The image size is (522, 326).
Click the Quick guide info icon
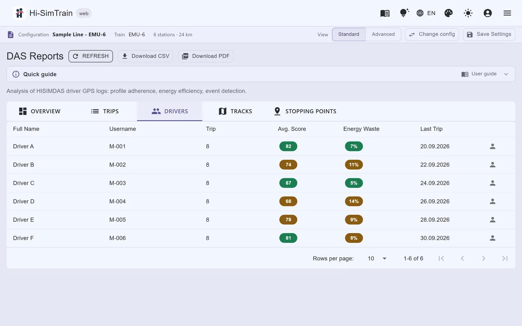[16, 74]
